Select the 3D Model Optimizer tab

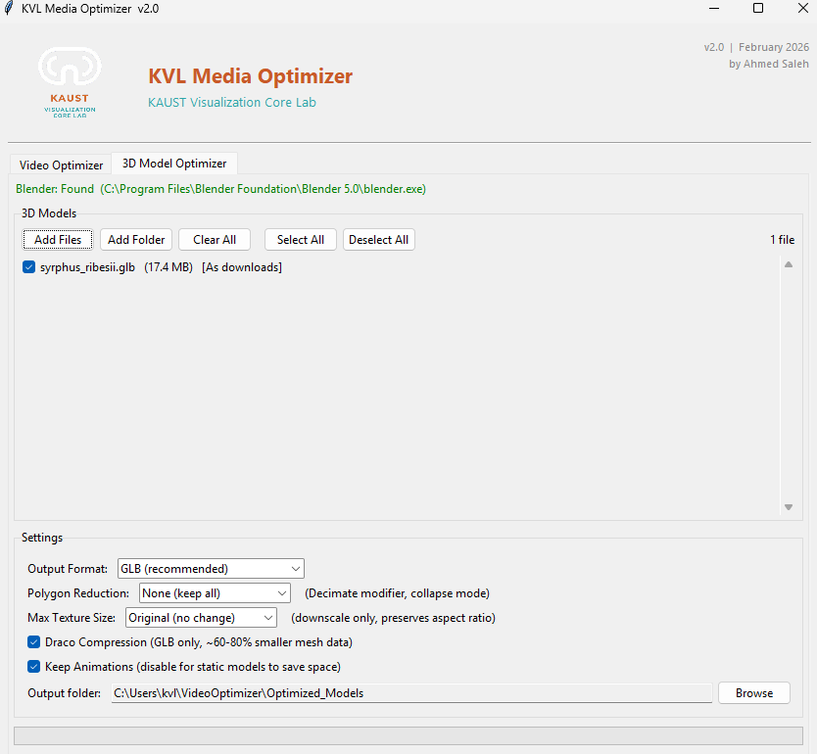[173, 164]
